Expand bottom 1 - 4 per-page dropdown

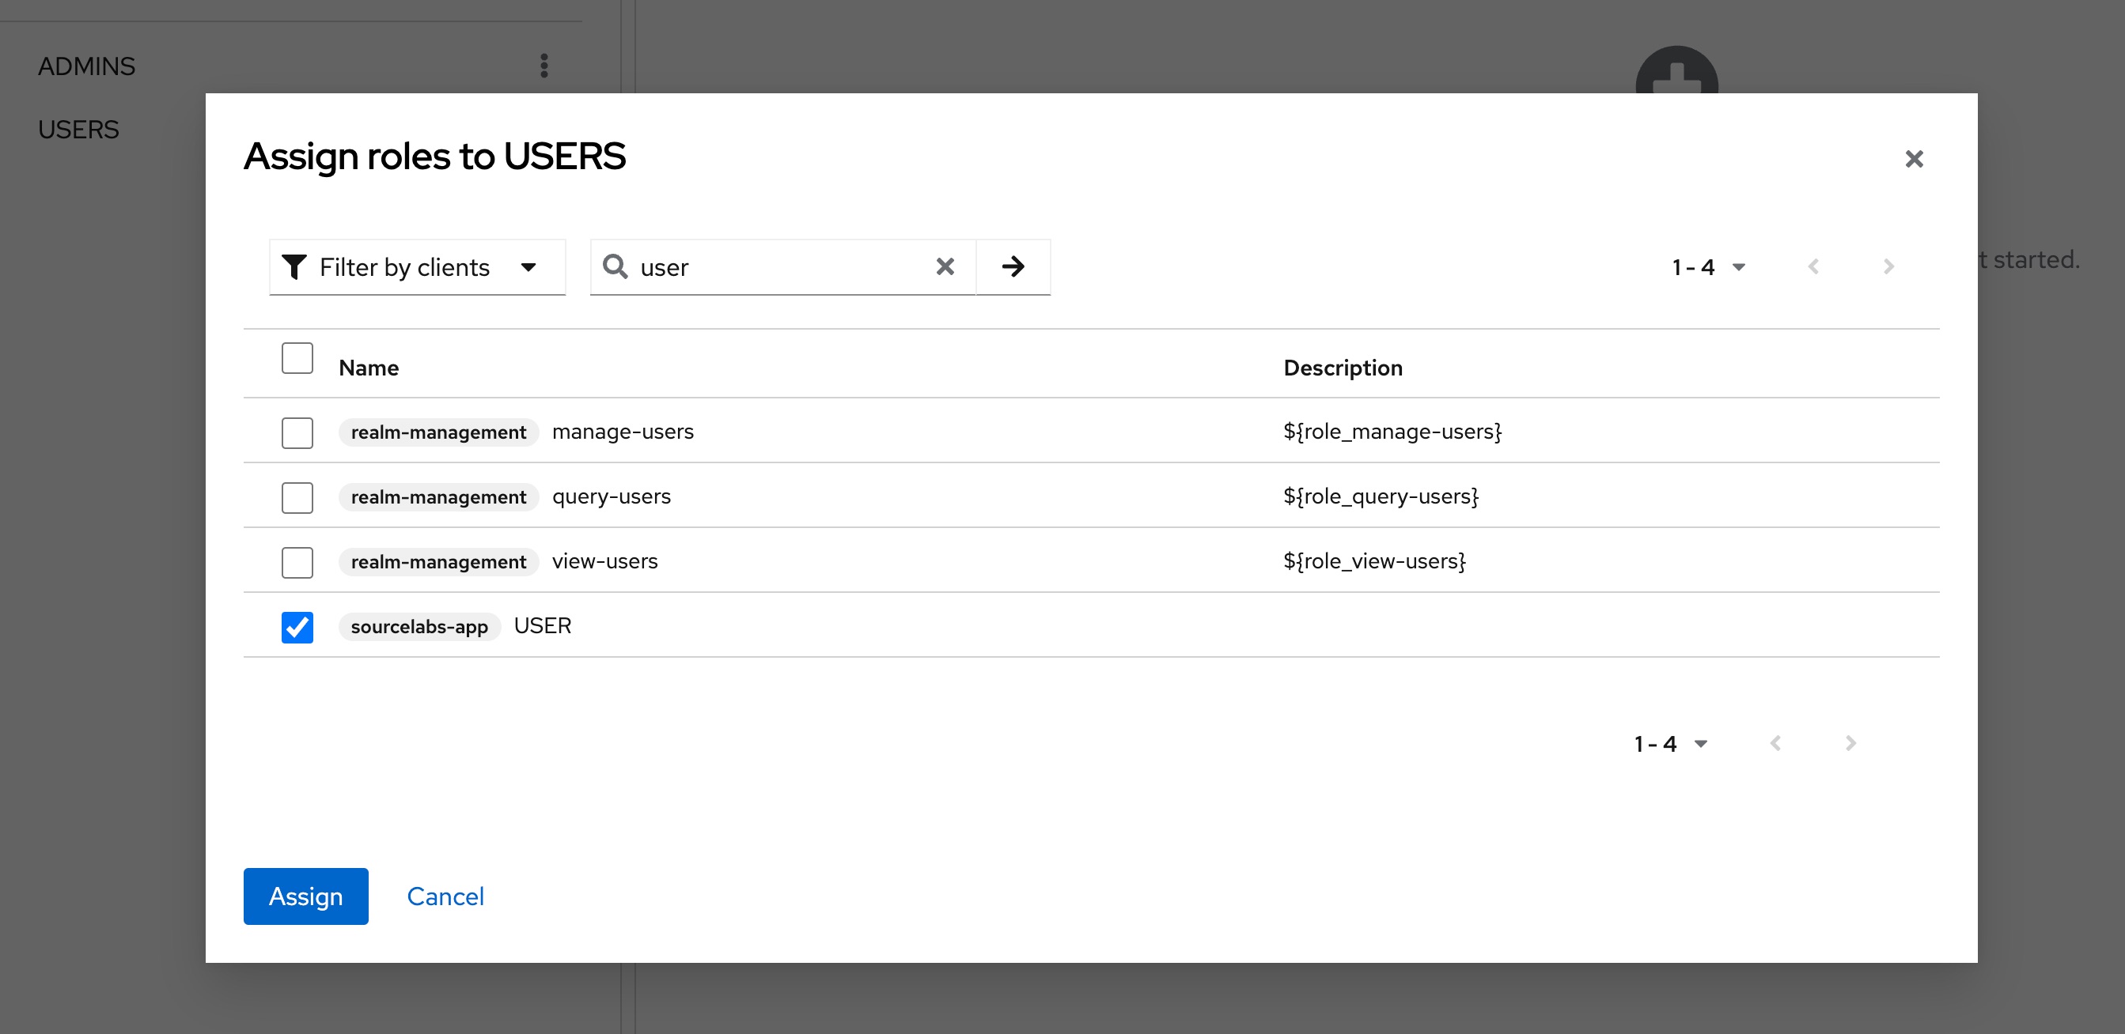[1669, 743]
